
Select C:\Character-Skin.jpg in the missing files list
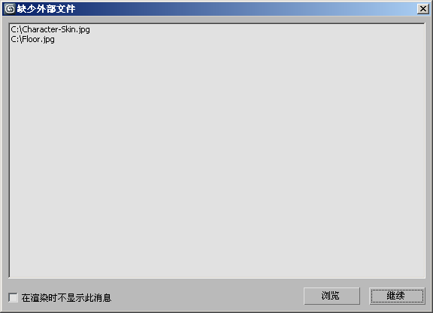(x=50, y=29)
